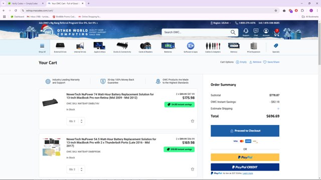Viewport: 321px width, 180px height.
Task: Browse the Batteries category
Action: pos(168,47)
